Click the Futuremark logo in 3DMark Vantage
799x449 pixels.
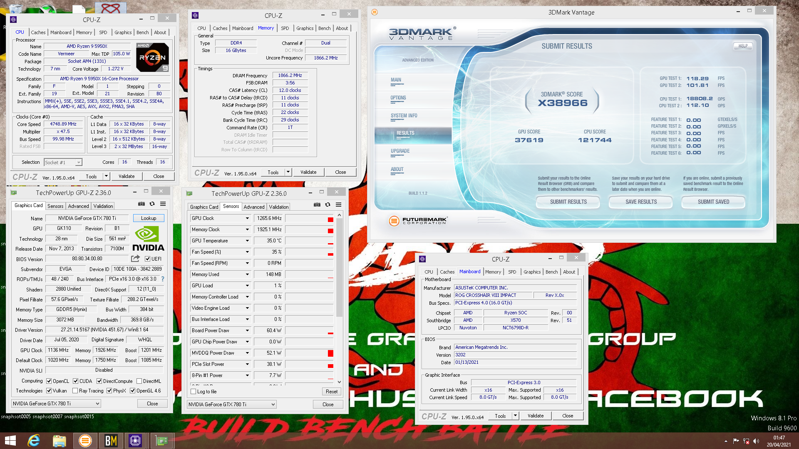[x=418, y=221]
